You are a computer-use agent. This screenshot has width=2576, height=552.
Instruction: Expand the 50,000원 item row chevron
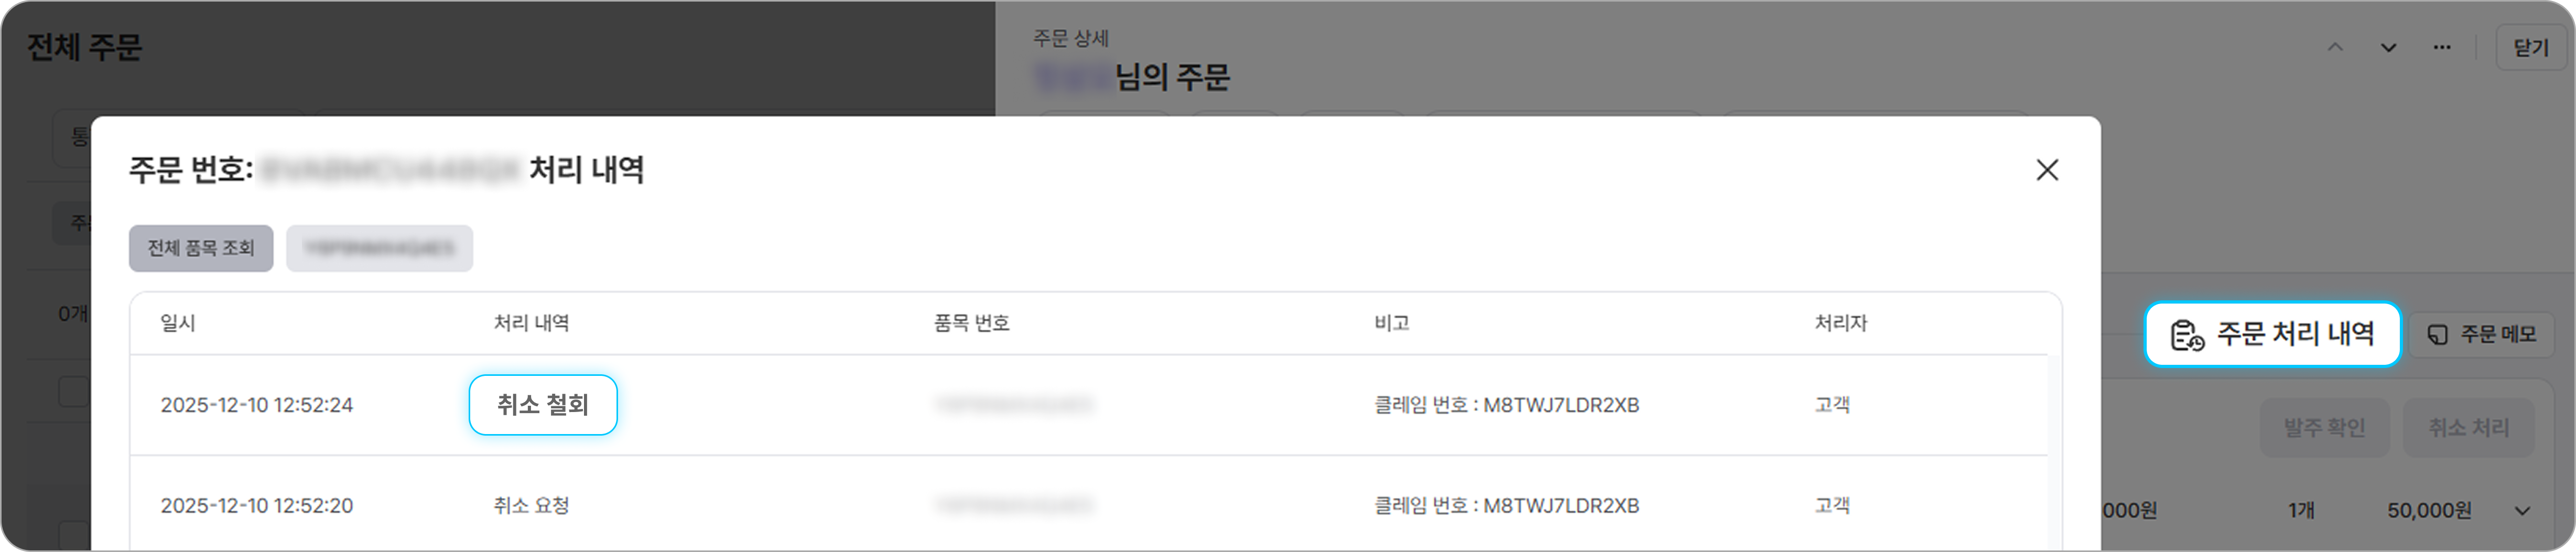(2522, 511)
